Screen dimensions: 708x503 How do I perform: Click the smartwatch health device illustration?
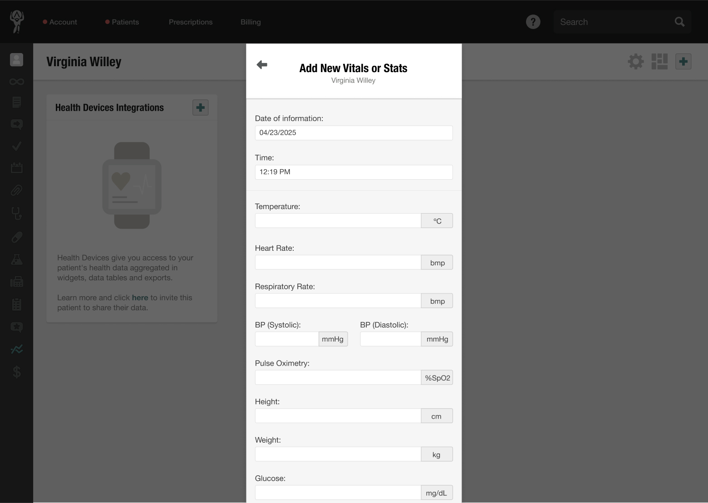pyautogui.click(x=132, y=186)
